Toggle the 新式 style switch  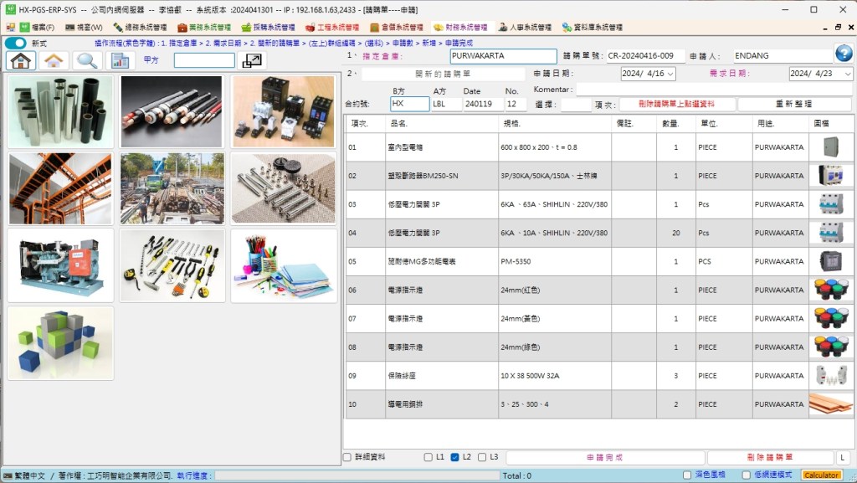(x=16, y=43)
